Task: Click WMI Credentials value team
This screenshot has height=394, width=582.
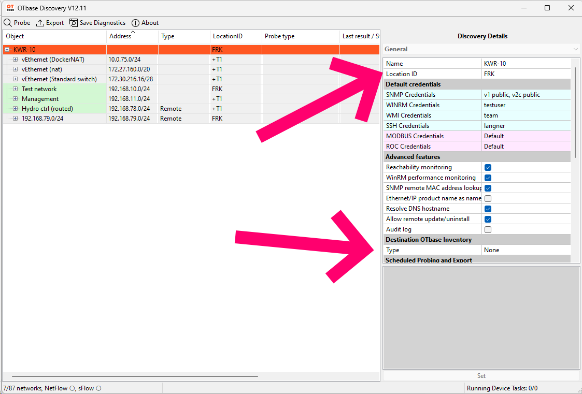Action: tap(526, 115)
